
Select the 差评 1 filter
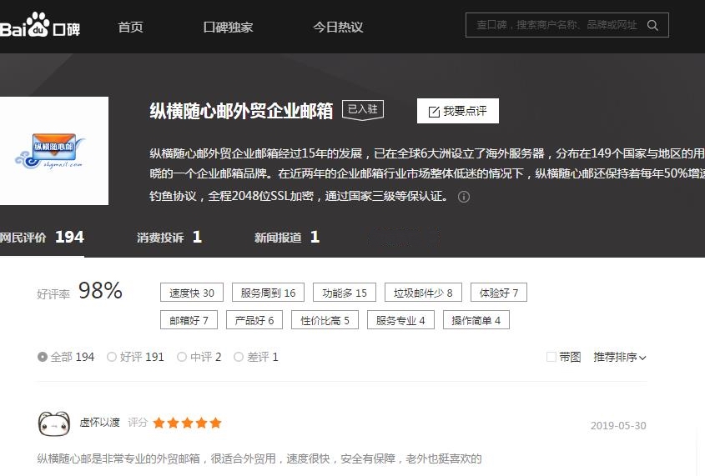pos(239,357)
